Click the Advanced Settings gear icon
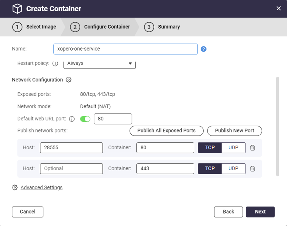 pyautogui.click(x=15, y=187)
